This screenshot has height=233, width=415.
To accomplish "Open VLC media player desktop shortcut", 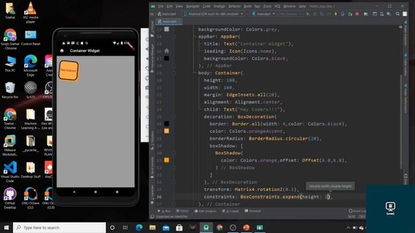I will 30,12.
